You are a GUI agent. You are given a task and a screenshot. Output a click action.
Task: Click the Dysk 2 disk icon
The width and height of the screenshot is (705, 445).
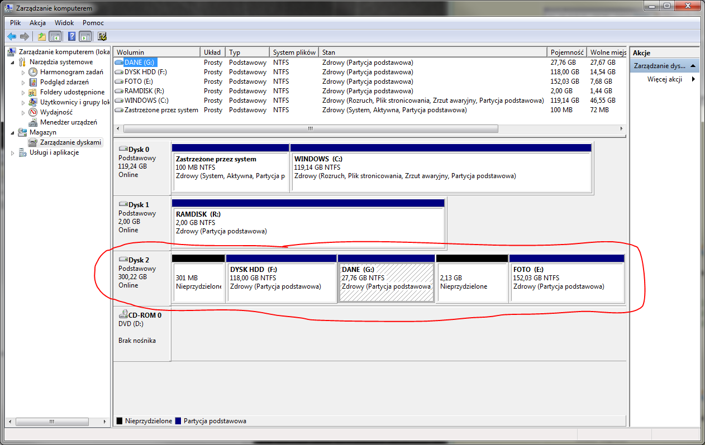point(123,260)
